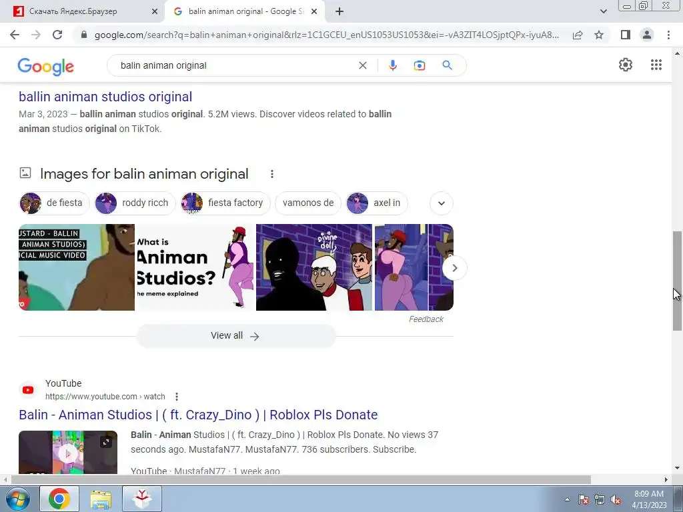Click inside the Google search field
The width and height of the screenshot is (683, 512).
point(235,65)
